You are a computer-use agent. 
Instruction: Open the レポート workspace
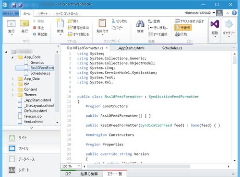pyautogui.click(x=32, y=170)
